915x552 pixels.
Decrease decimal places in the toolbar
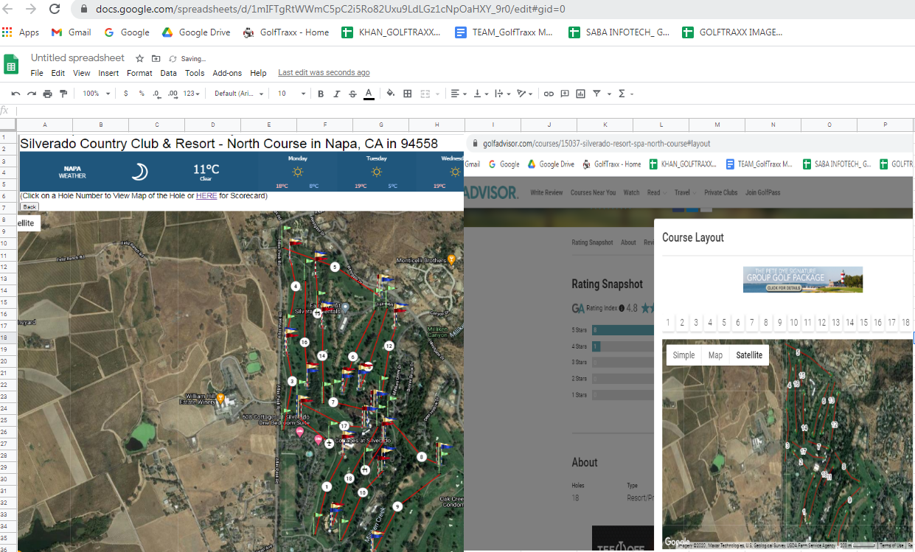pos(156,94)
